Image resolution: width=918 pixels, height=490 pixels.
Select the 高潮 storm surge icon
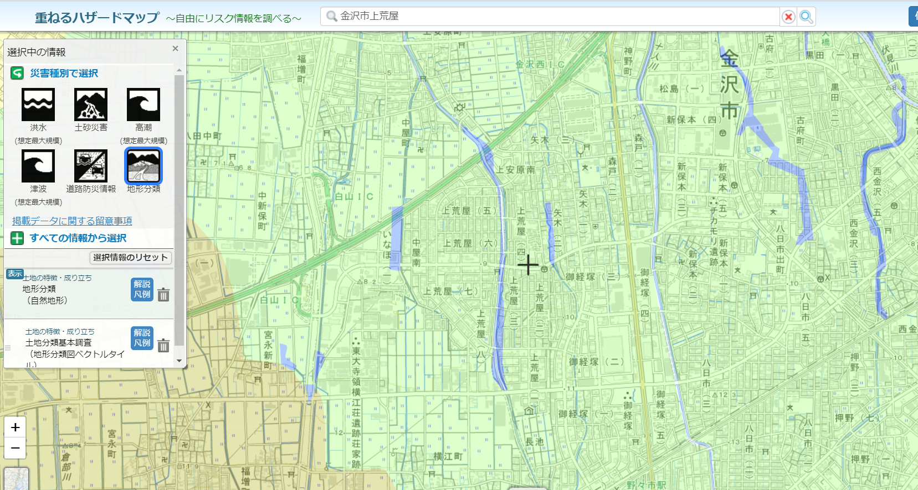[143, 105]
